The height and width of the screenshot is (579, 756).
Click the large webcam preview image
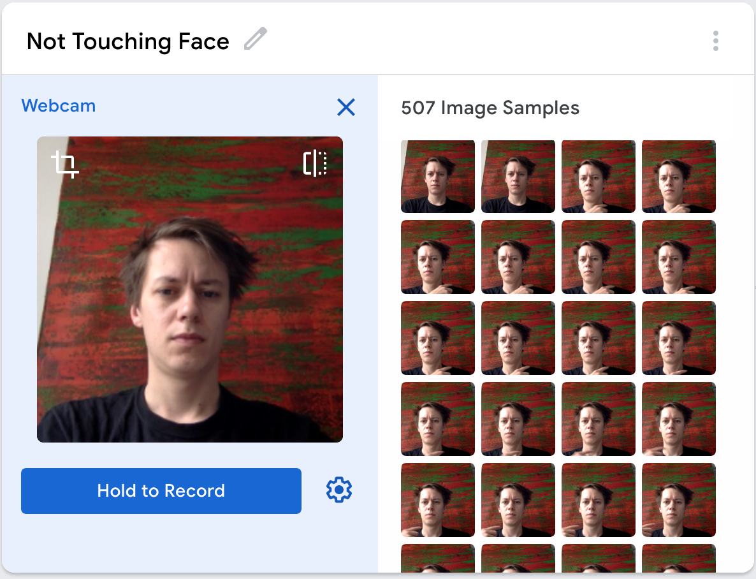190,289
